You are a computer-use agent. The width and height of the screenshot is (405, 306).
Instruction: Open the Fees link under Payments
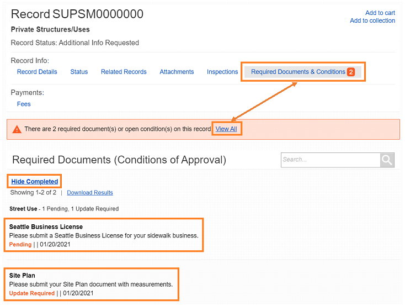(x=24, y=104)
